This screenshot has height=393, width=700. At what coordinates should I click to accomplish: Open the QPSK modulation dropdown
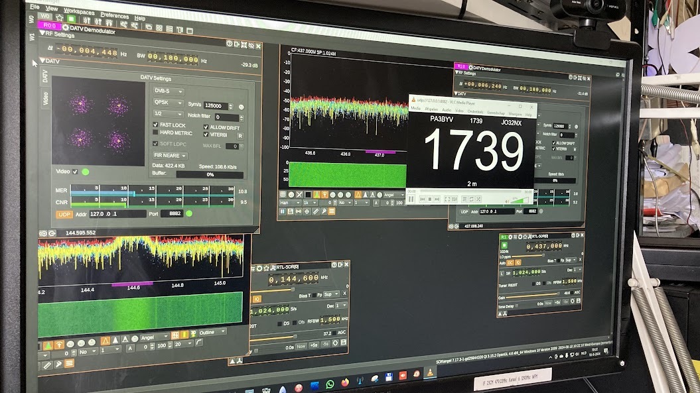click(x=169, y=103)
